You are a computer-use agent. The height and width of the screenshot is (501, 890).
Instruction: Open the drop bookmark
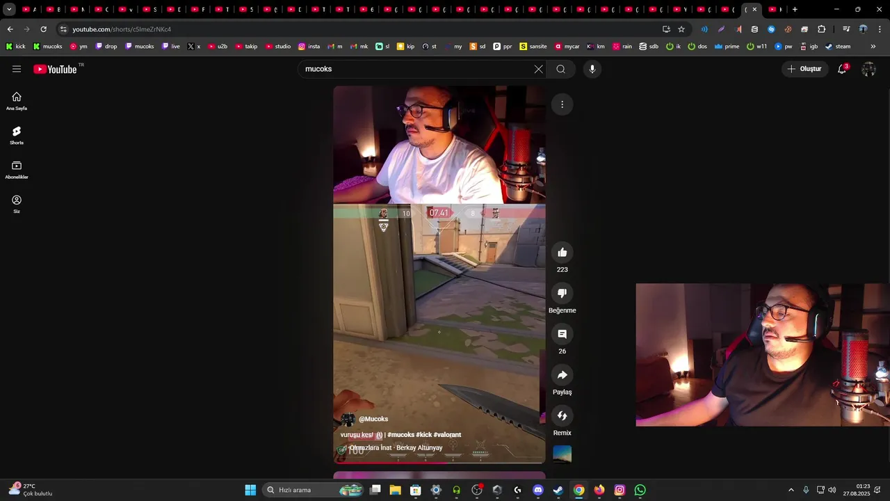click(106, 47)
